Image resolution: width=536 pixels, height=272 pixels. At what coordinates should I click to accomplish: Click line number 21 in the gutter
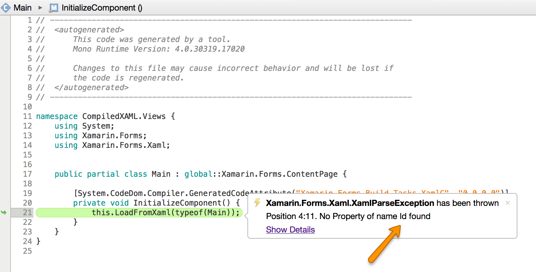coord(27,212)
